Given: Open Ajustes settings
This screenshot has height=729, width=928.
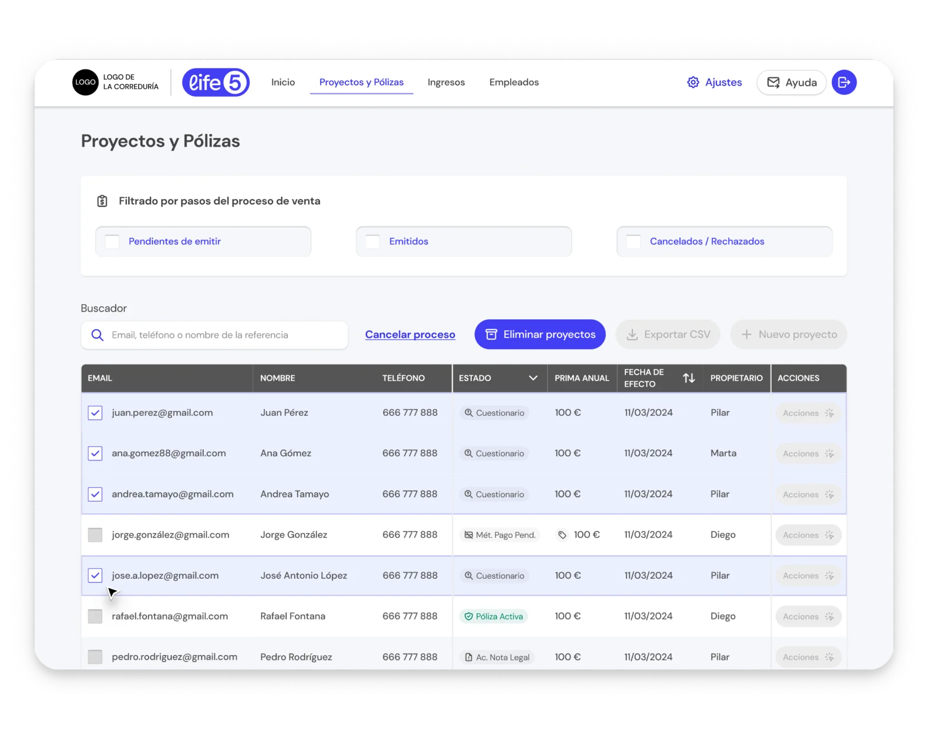Looking at the screenshot, I should [714, 82].
